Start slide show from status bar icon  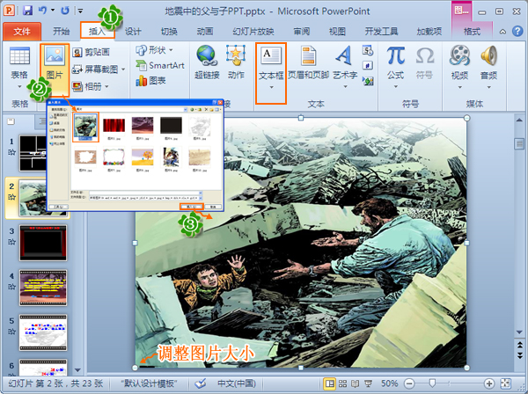369,383
